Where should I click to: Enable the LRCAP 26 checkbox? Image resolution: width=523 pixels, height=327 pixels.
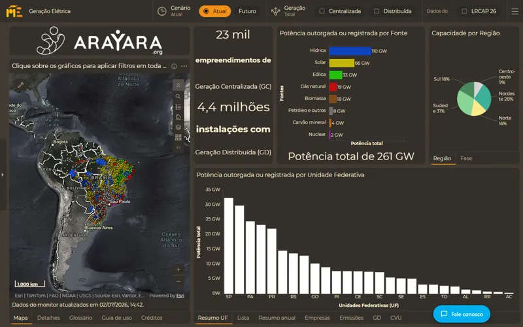(464, 11)
